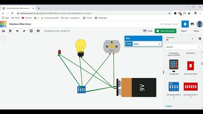Reload the browser page

[12, 13]
